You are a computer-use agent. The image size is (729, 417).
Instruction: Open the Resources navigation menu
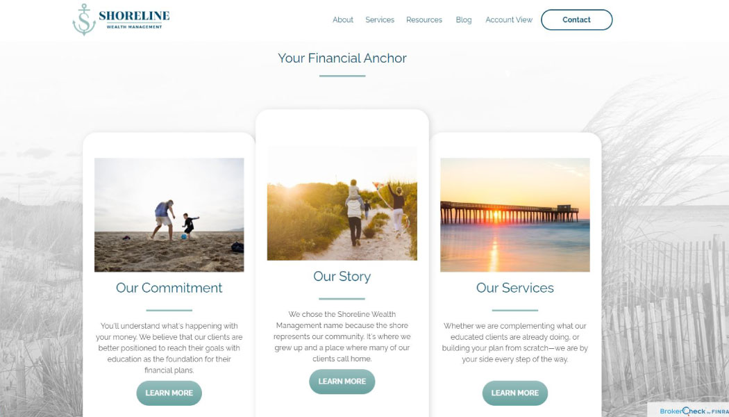tap(424, 19)
